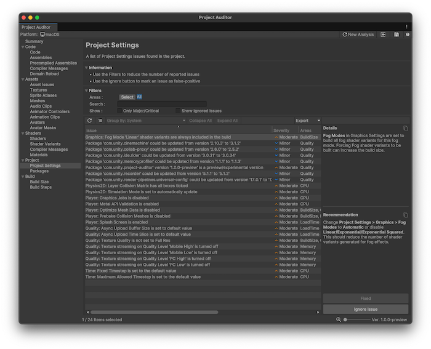
Task: Open the help icon at top-right
Action: point(407,35)
